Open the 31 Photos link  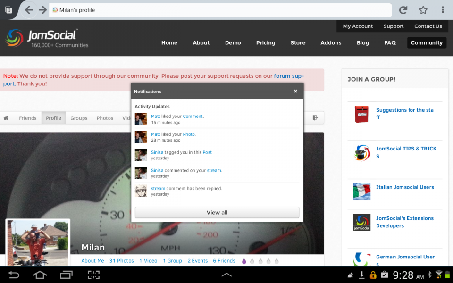[x=122, y=261]
